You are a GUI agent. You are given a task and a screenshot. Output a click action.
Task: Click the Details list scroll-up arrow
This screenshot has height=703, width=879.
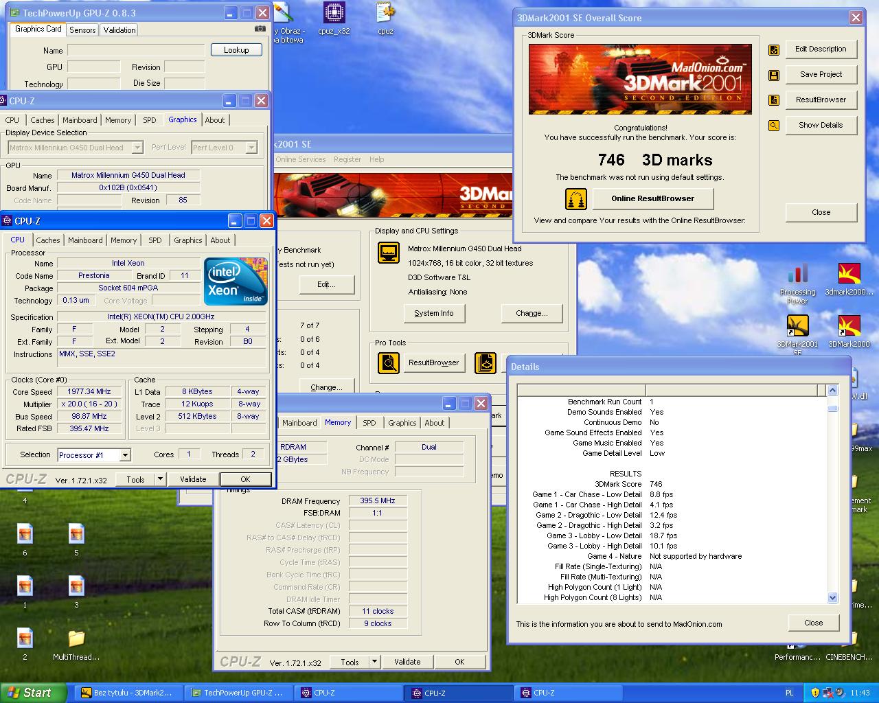833,391
